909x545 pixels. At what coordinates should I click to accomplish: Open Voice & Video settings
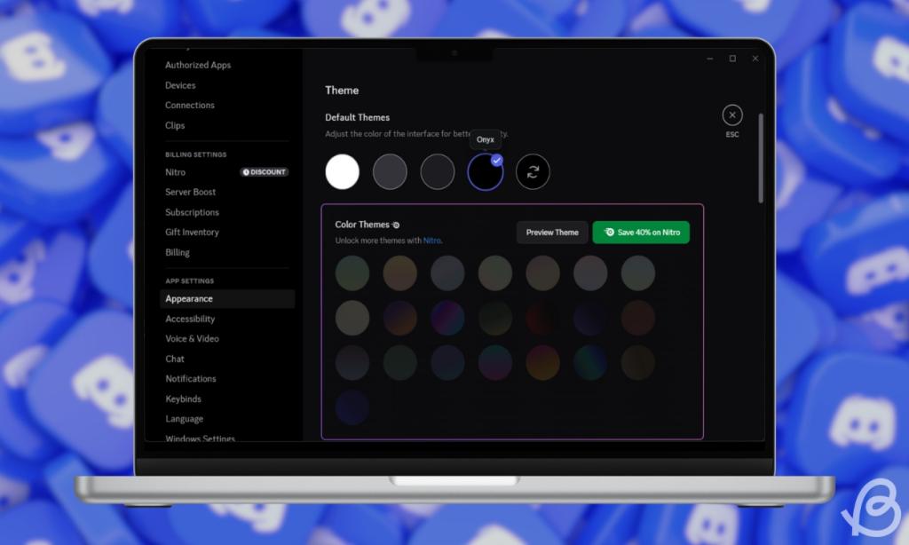[x=192, y=338]
